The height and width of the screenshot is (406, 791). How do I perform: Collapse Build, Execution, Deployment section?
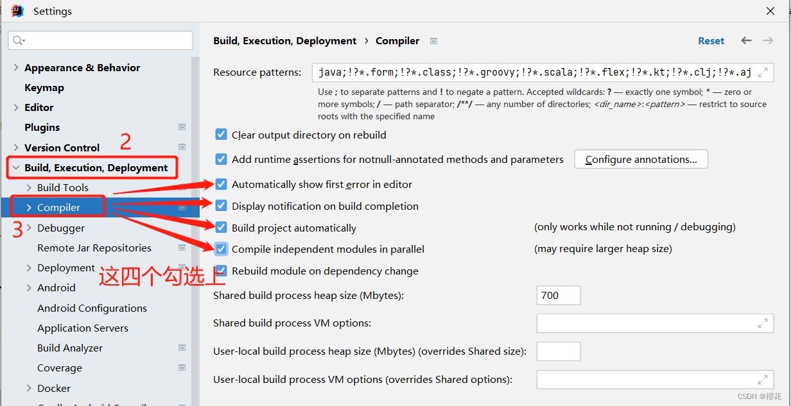[x=16, y=168]
